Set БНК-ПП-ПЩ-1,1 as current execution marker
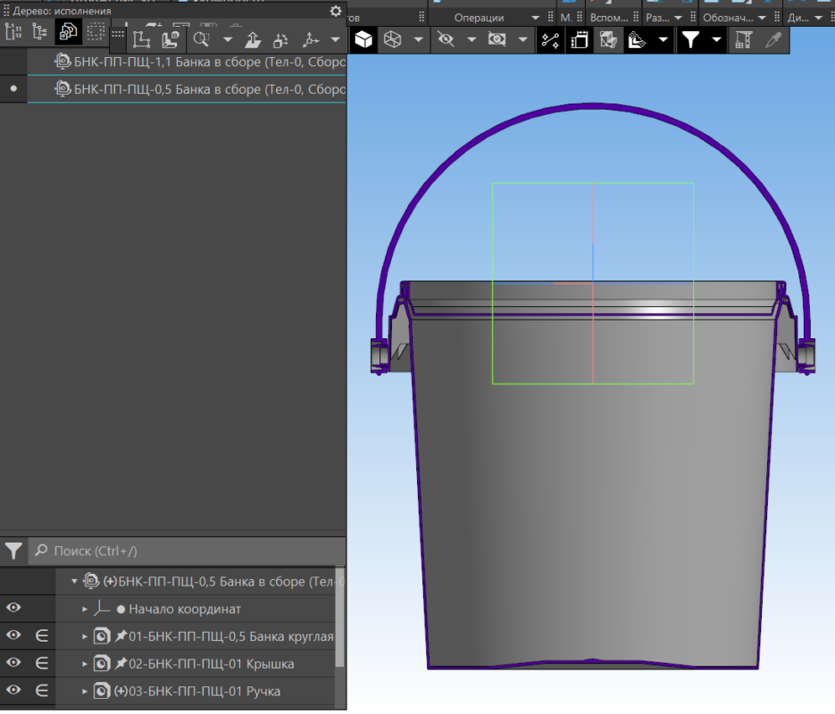 click(13, 62)
